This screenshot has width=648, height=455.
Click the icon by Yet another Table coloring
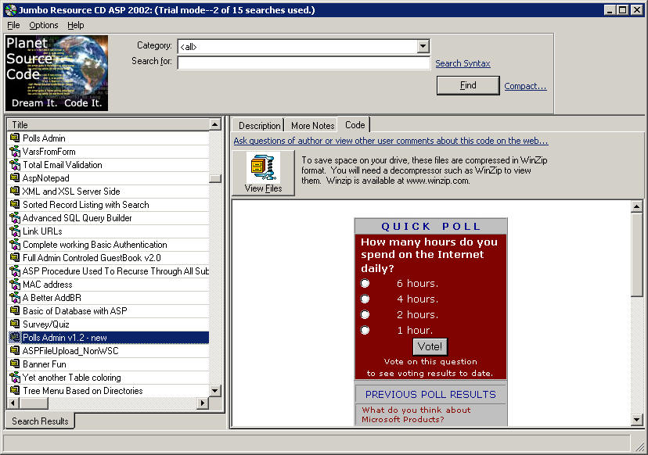coord(15,377)
